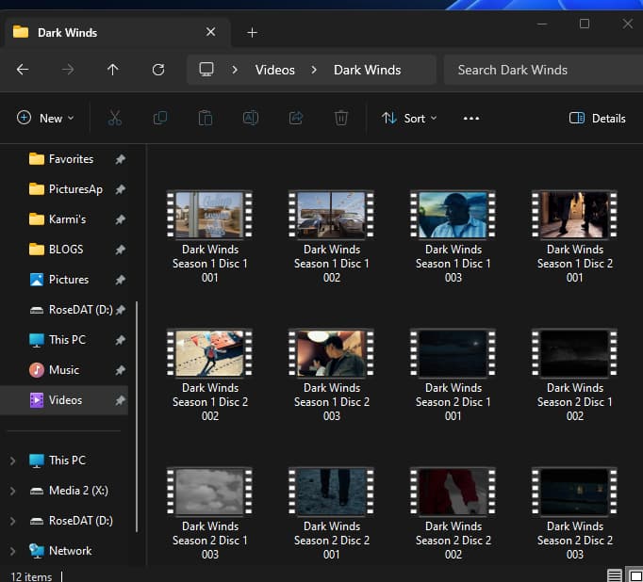Click the Search Dark Winds field
Image resolution: width=643 pixels, height=582 pixels.
(543, 70)
